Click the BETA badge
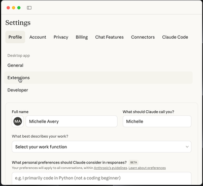Image resolution: width=203 pixels, height=186 pixels. tap(133, 163)
